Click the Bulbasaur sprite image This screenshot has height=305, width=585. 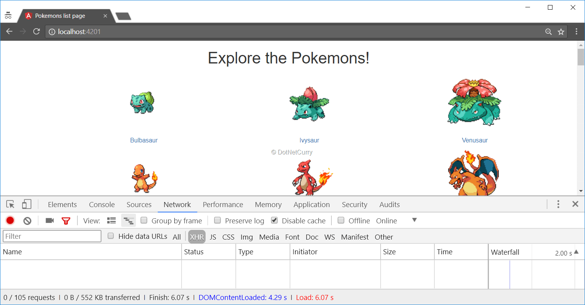click(142, 103)
